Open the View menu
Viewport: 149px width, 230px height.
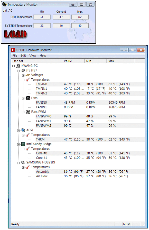coord(33,56)
